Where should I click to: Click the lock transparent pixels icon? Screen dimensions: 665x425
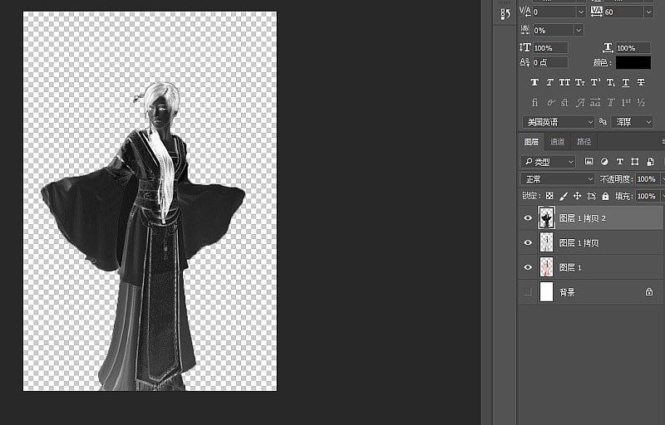tap(549, 196)
